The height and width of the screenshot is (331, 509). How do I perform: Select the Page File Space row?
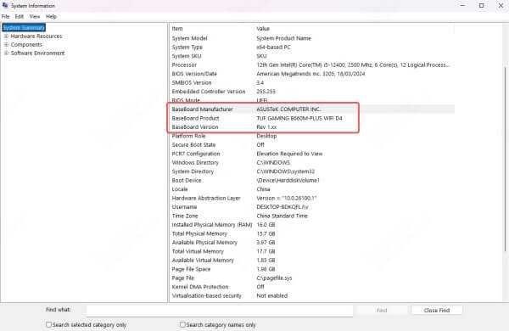312,269
